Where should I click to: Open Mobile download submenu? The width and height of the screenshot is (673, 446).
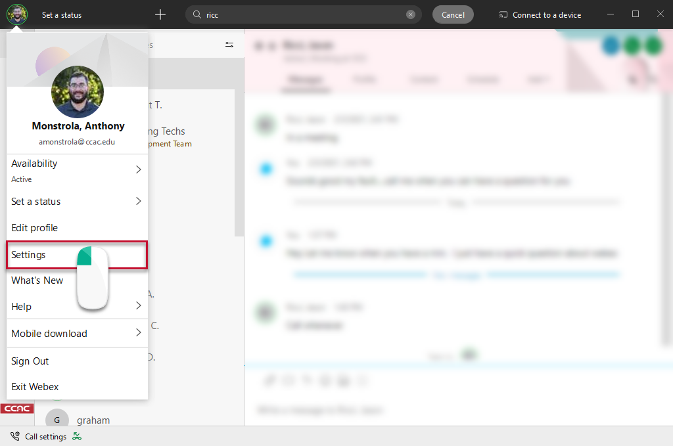coord(78,333)
